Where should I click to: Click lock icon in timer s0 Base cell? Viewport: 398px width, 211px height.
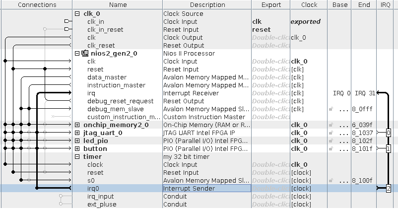click(331, 181)
